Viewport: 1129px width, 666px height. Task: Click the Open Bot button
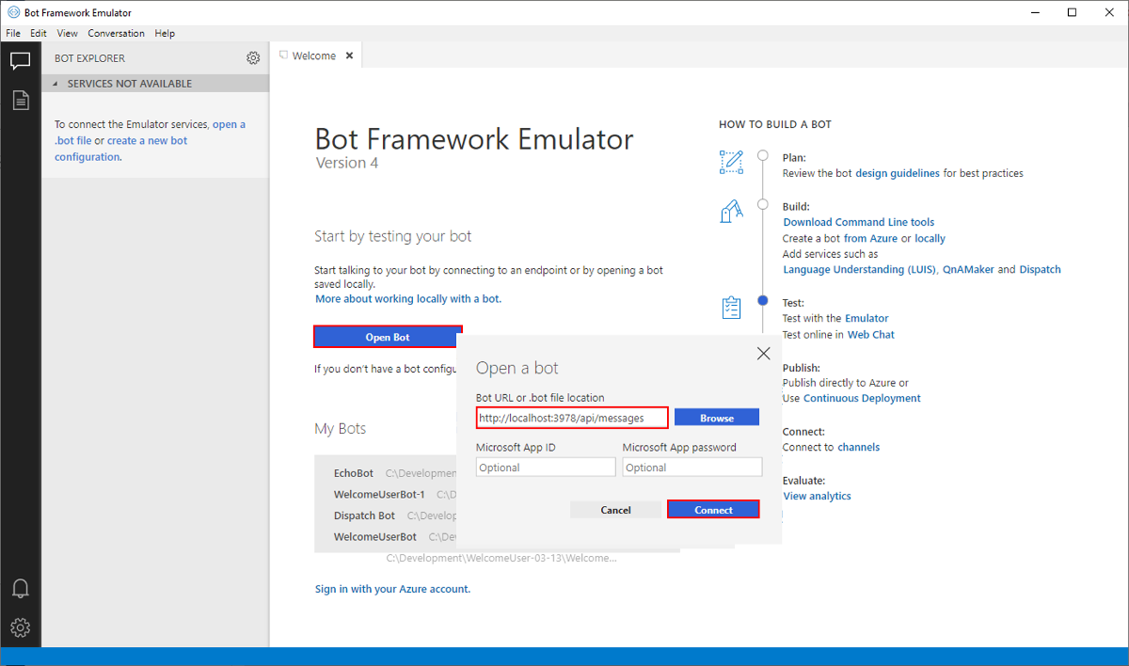(388, 337)
